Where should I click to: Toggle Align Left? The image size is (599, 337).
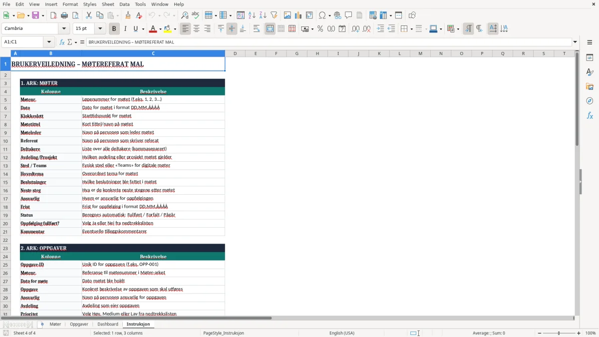point(185,29)
